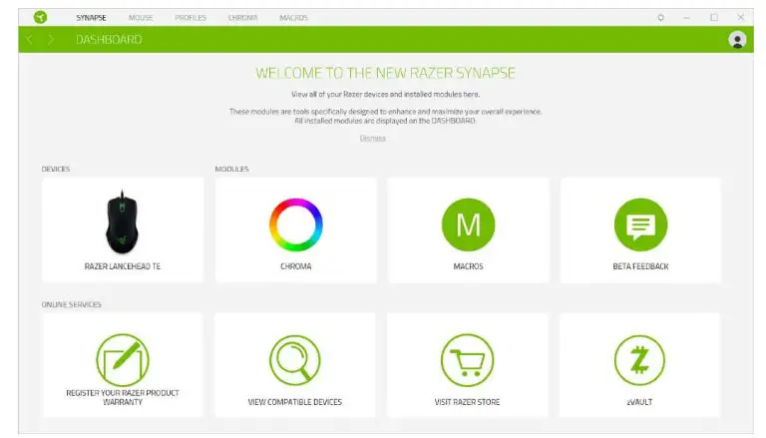
Task: Open the user account avatar
Action: [737, 39]
